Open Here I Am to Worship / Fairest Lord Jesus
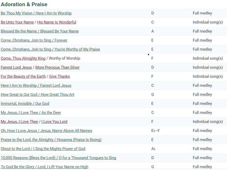This screenshot has height=172, width=227. 36,85
